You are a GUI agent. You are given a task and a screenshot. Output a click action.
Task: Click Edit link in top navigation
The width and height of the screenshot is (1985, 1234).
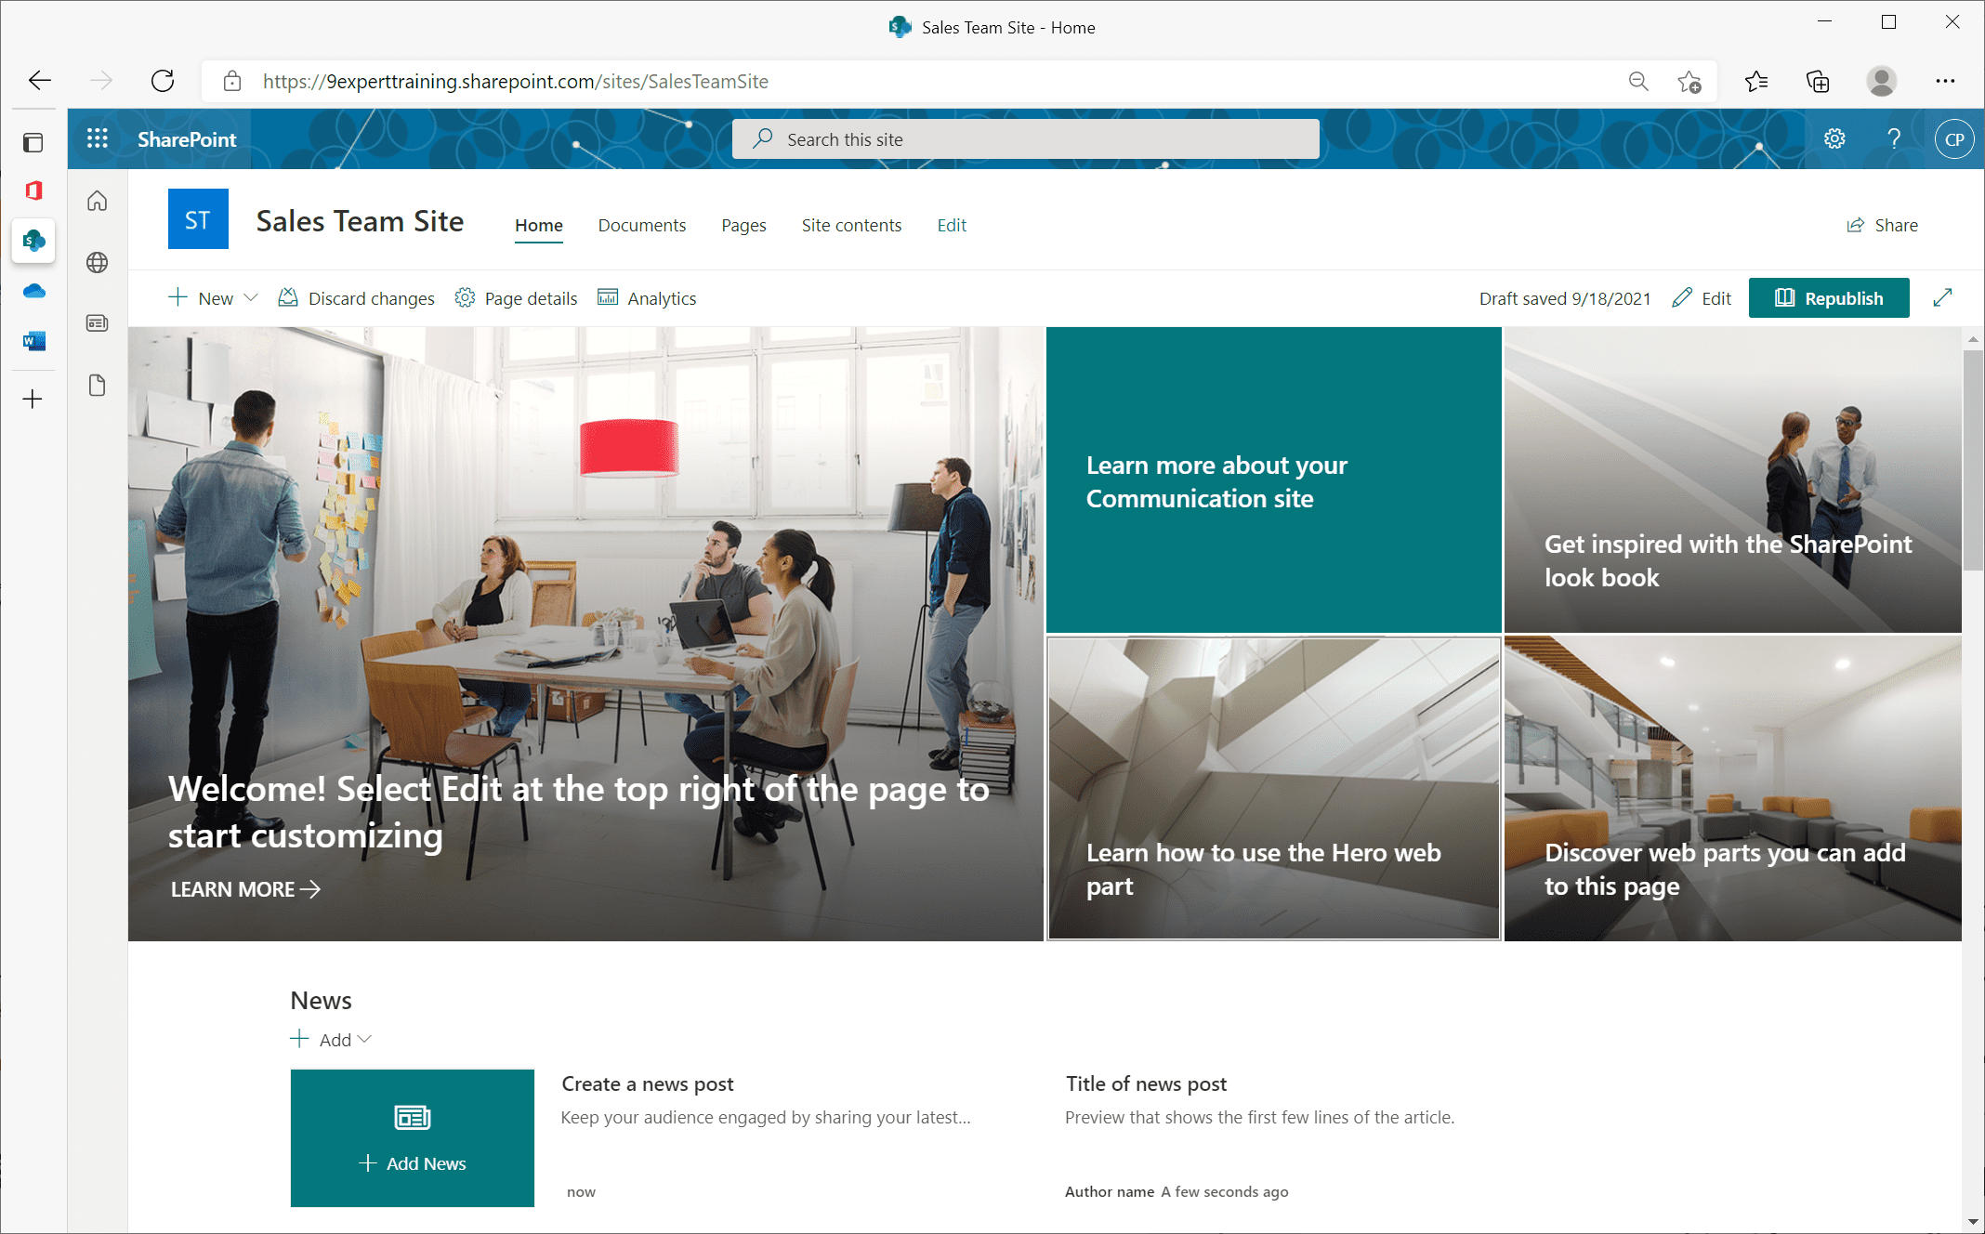click(950, 225)
